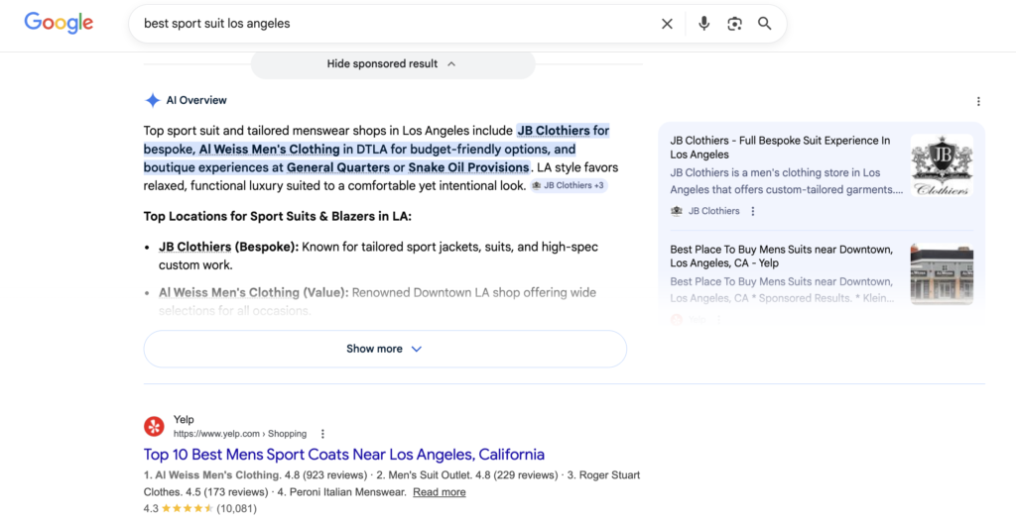
Task: Open Google Lens image search icon
Action: click(734, 24)
